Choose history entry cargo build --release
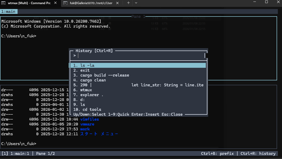 tap(138, 75)
